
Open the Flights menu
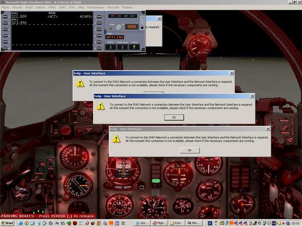(5, 8)
